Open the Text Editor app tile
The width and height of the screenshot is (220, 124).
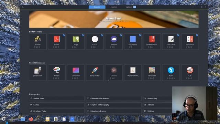tap(171, 41)
